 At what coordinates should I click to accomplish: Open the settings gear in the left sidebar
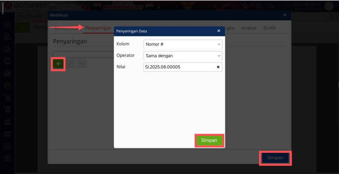(7, 24)
